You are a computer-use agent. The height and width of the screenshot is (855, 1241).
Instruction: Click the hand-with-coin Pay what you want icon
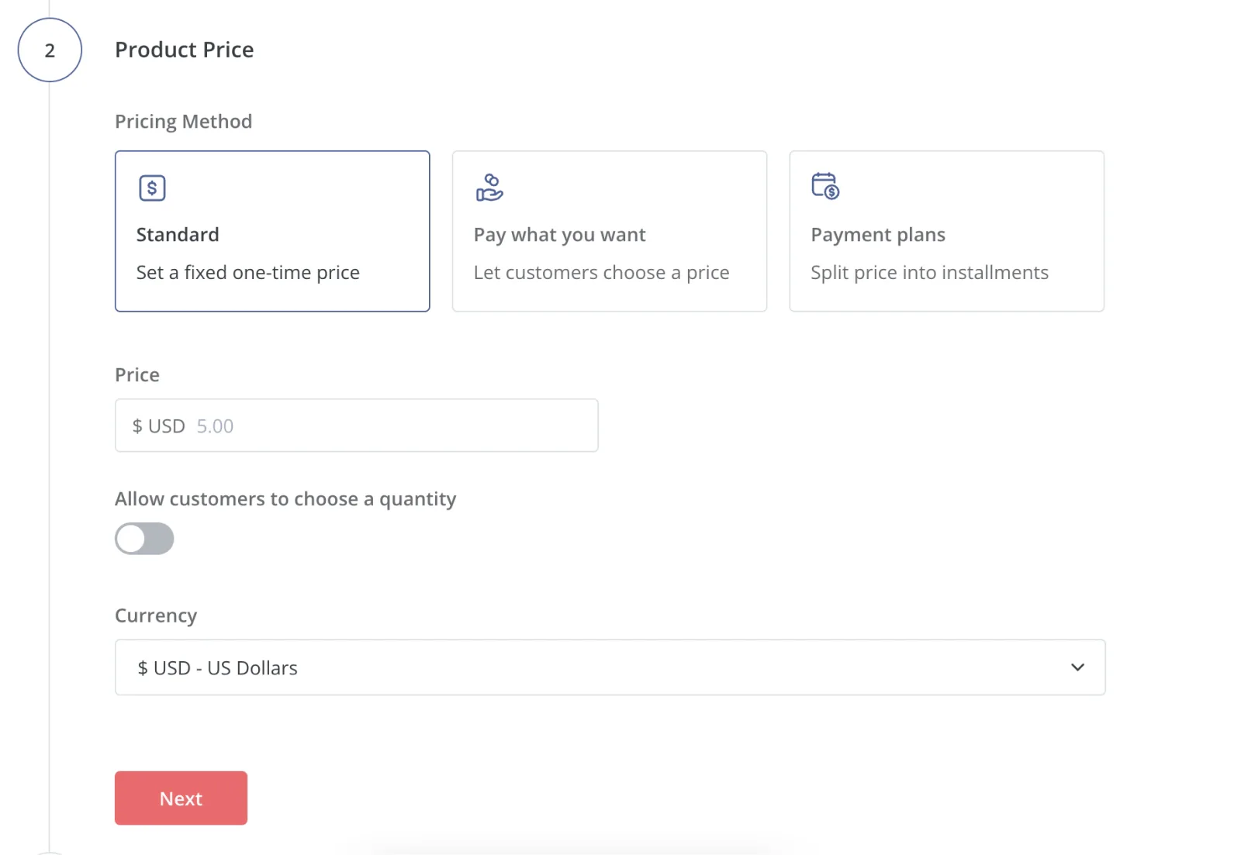pos(489,188)
